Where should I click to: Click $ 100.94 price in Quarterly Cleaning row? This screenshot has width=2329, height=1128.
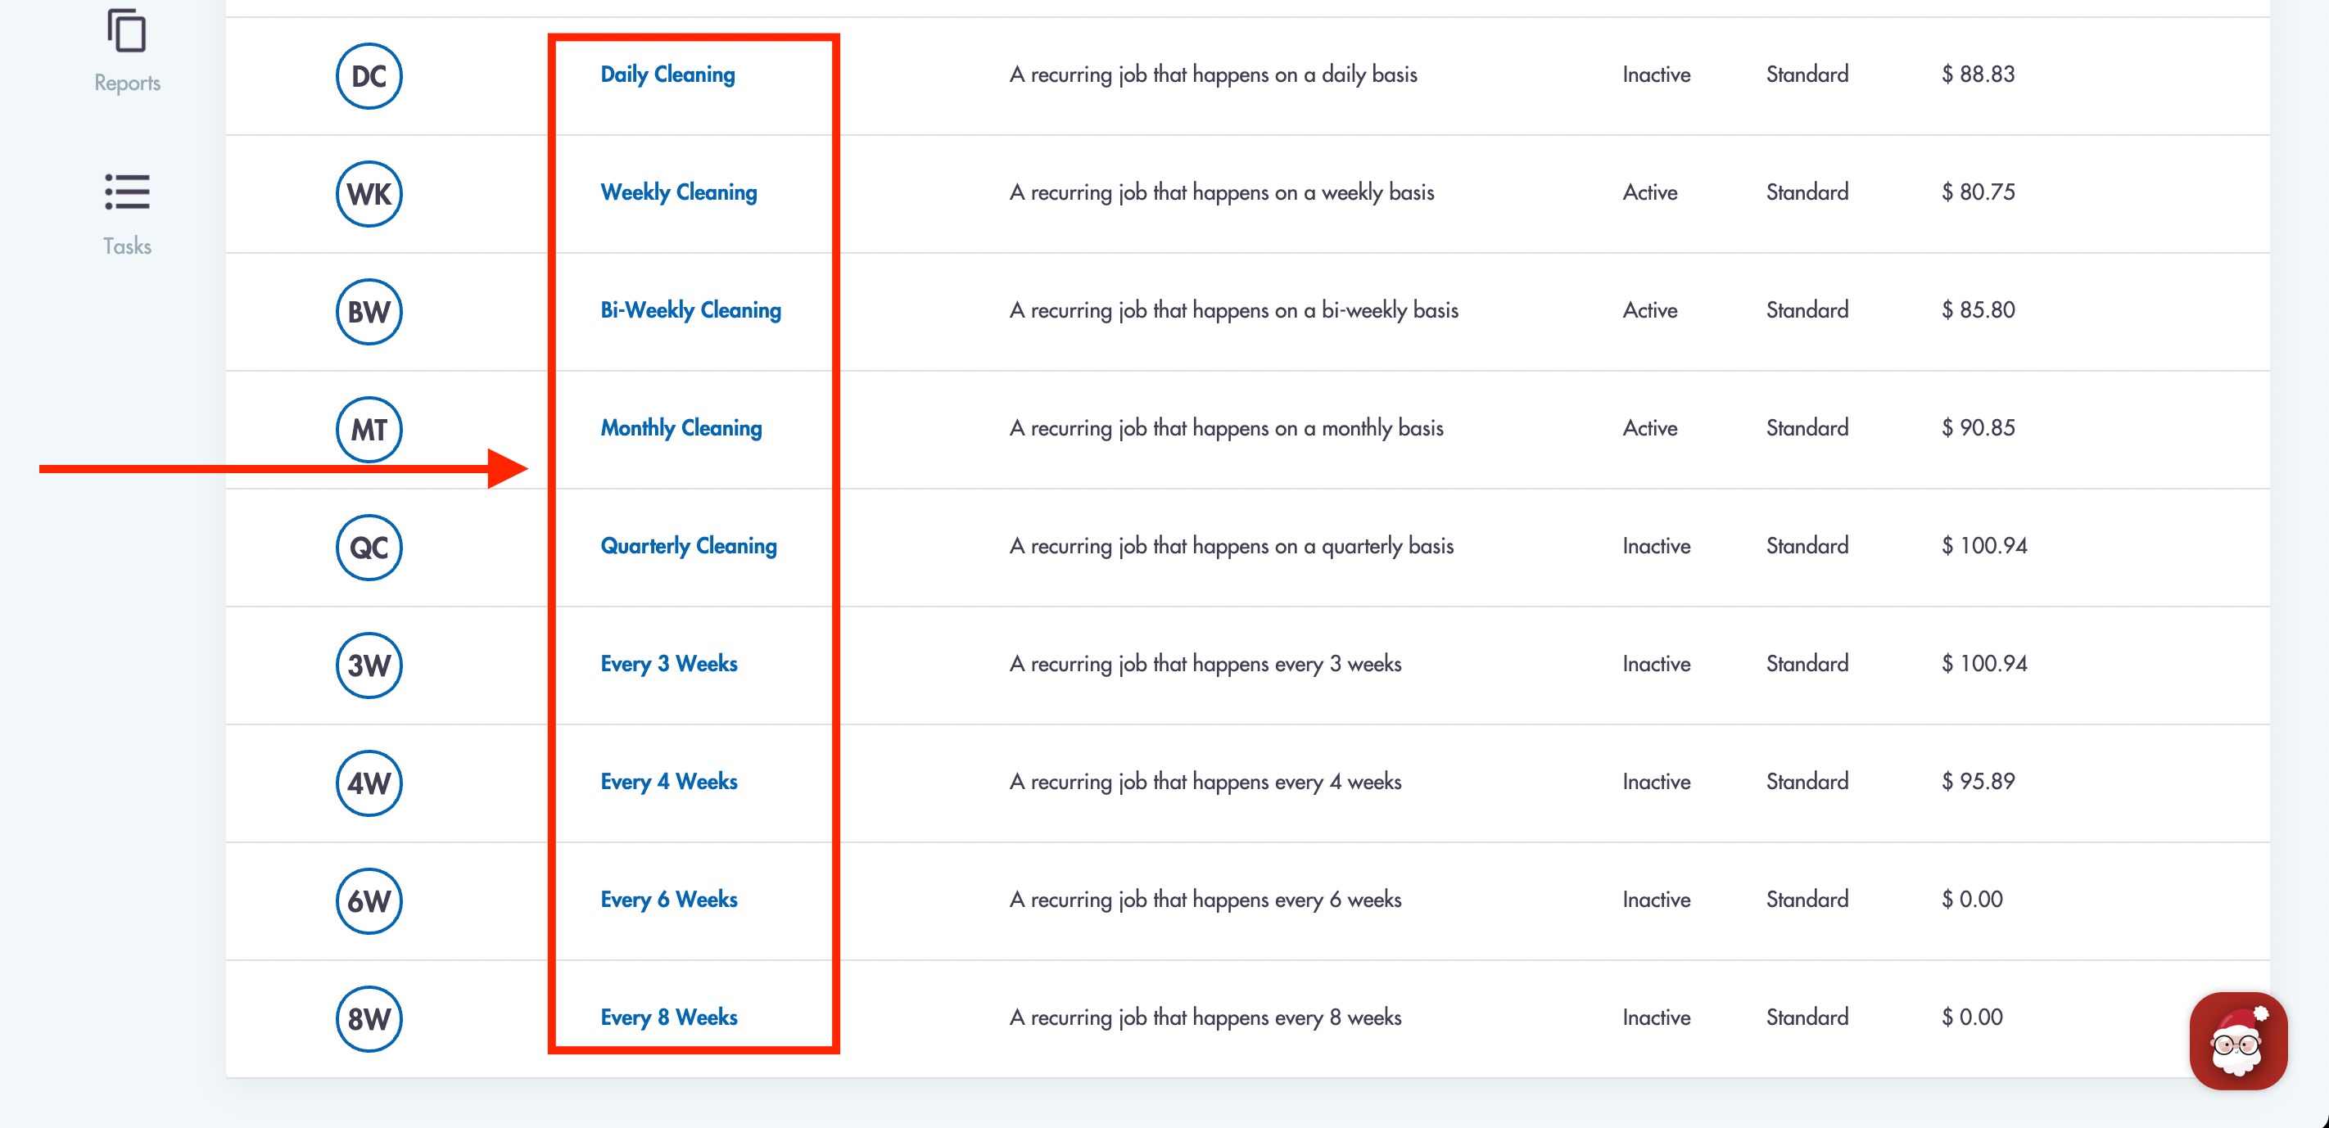[x=1984, y=546]
